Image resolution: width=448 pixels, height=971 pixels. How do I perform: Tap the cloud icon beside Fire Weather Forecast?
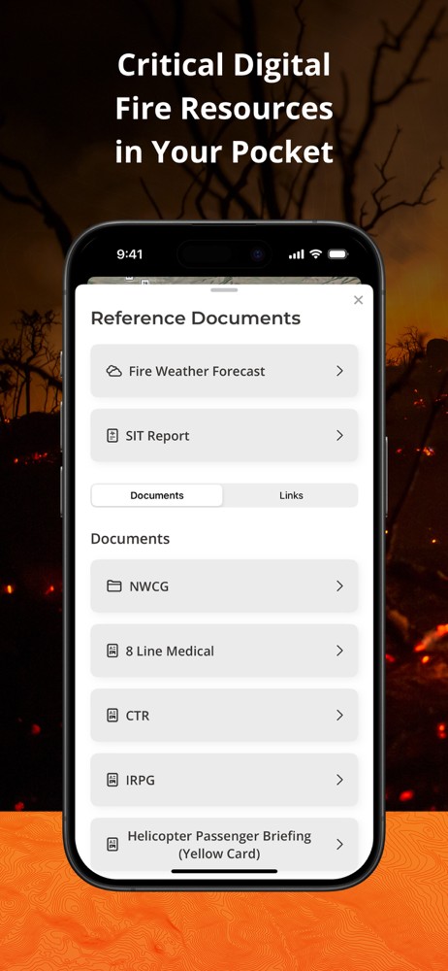pyautogui.click(x=113, y=371)
